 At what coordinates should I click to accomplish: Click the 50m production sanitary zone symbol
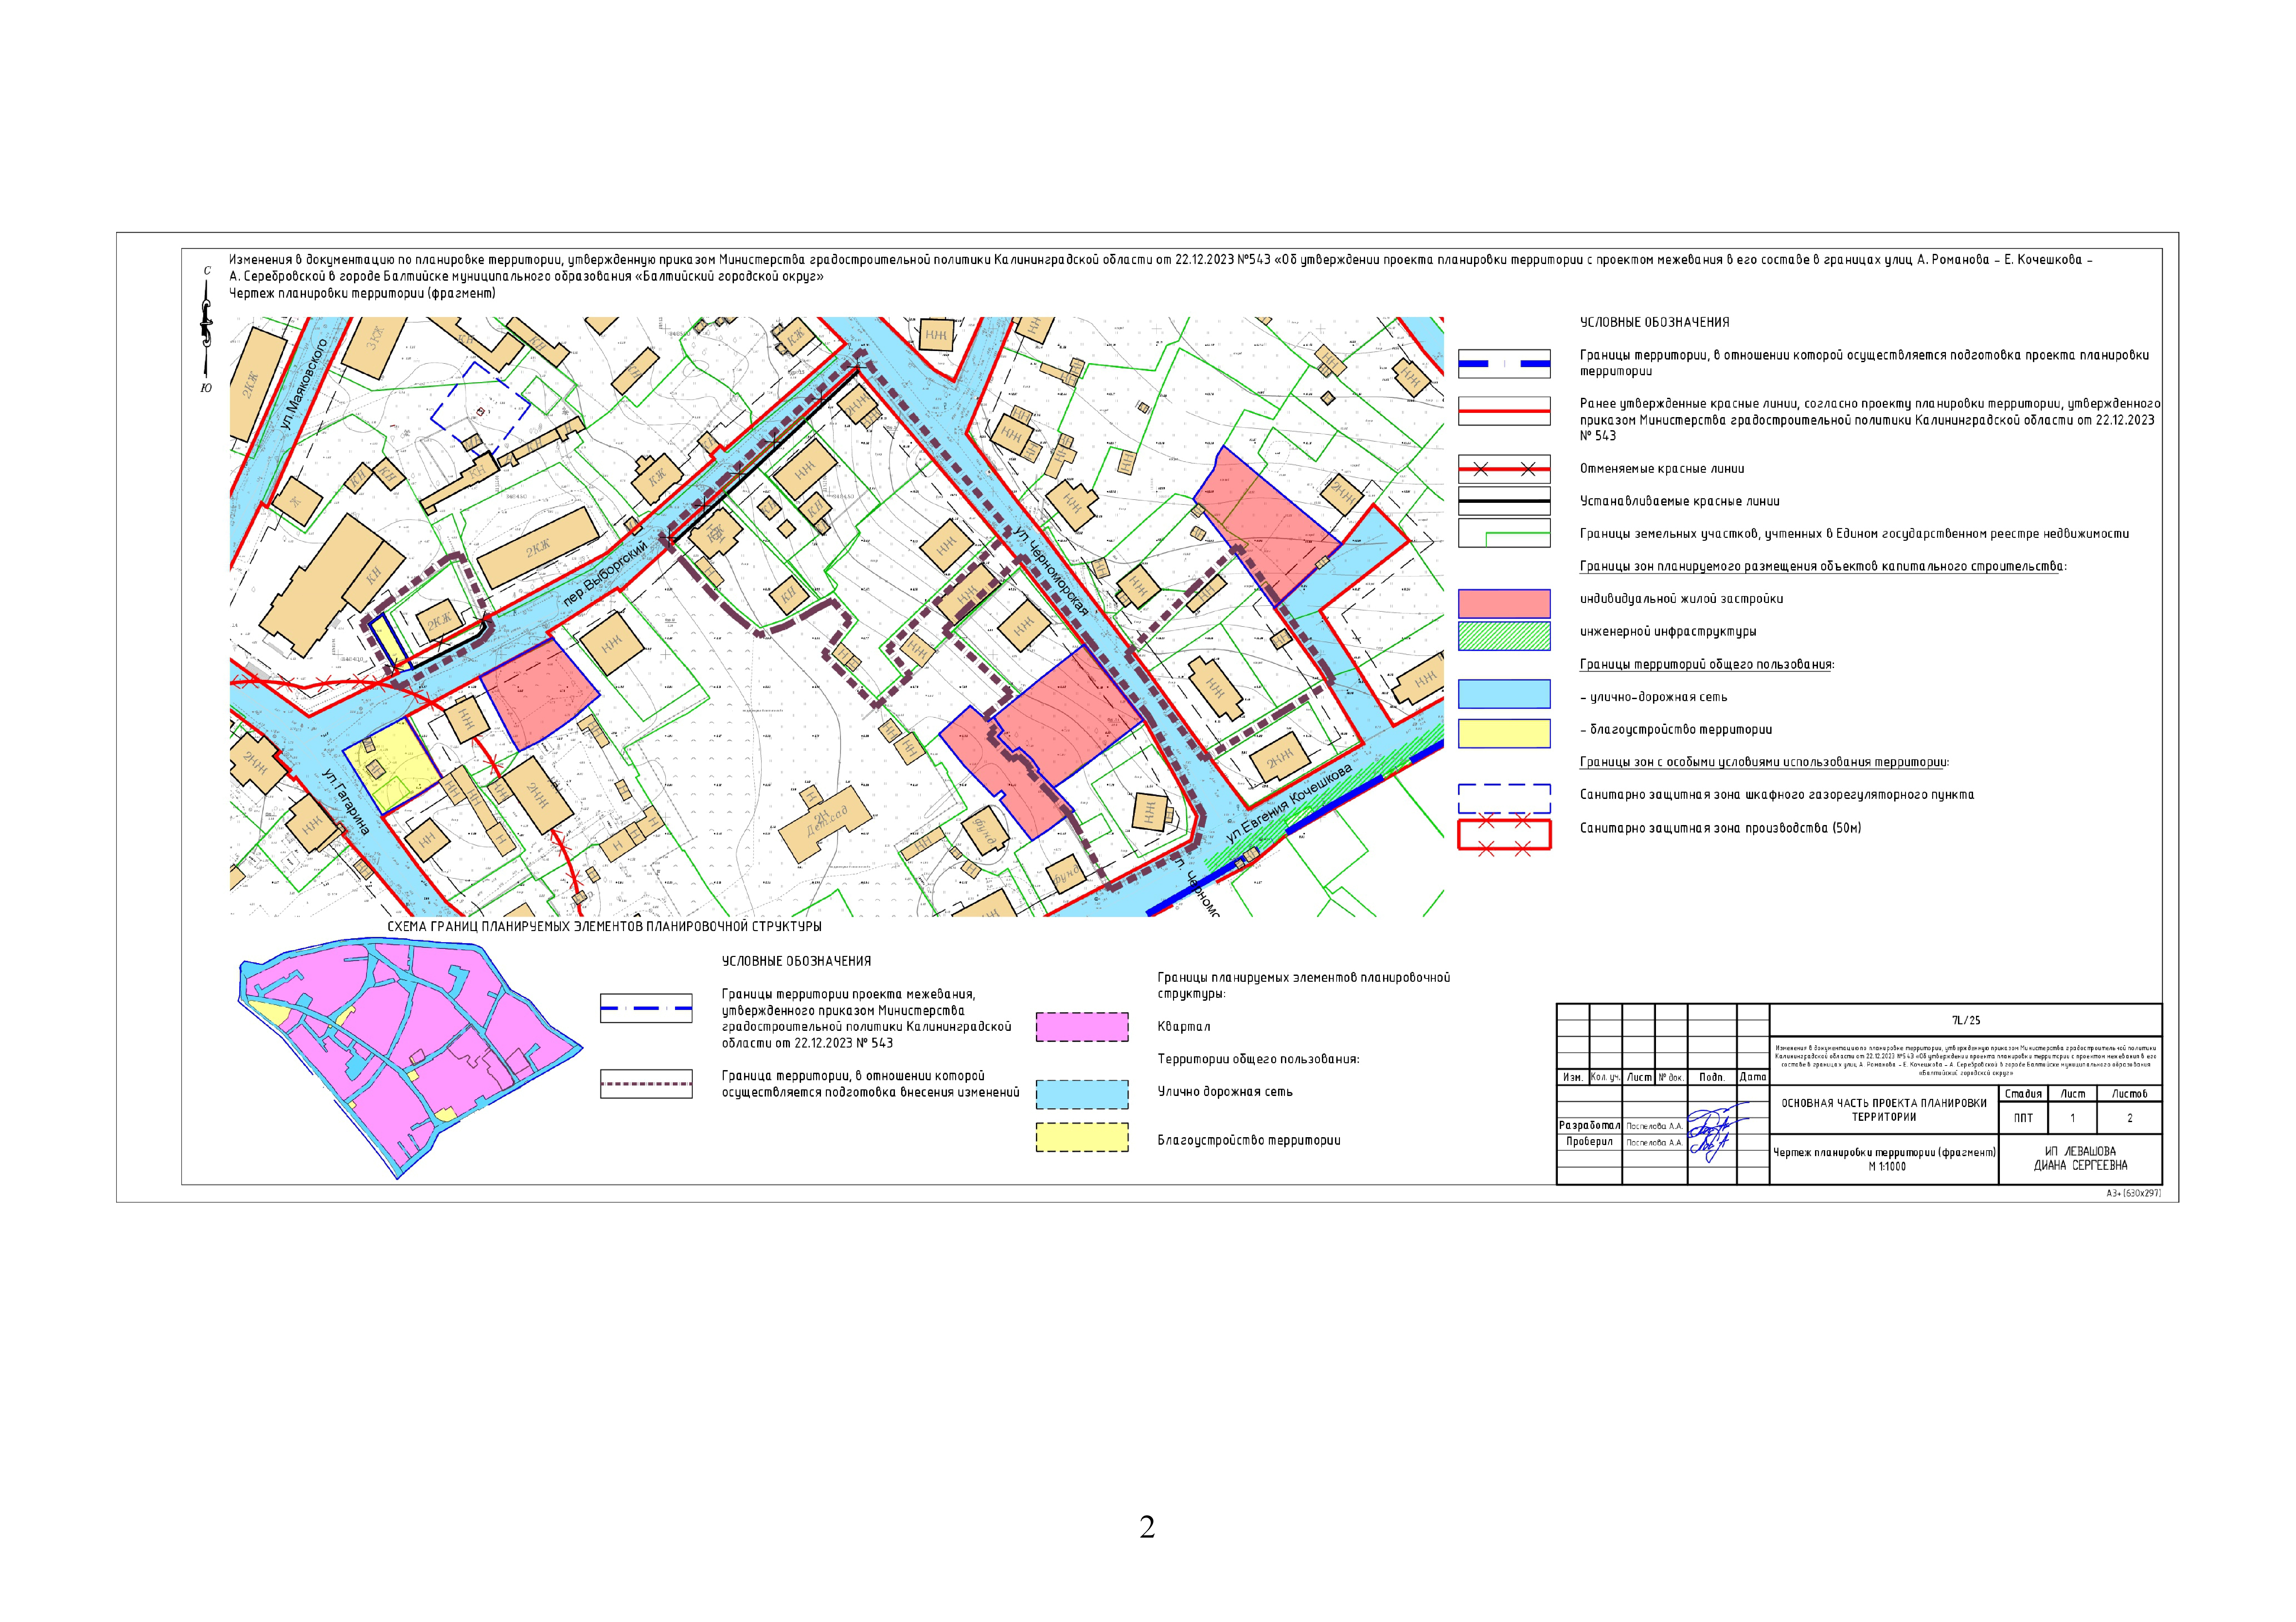pos(1504,834)
